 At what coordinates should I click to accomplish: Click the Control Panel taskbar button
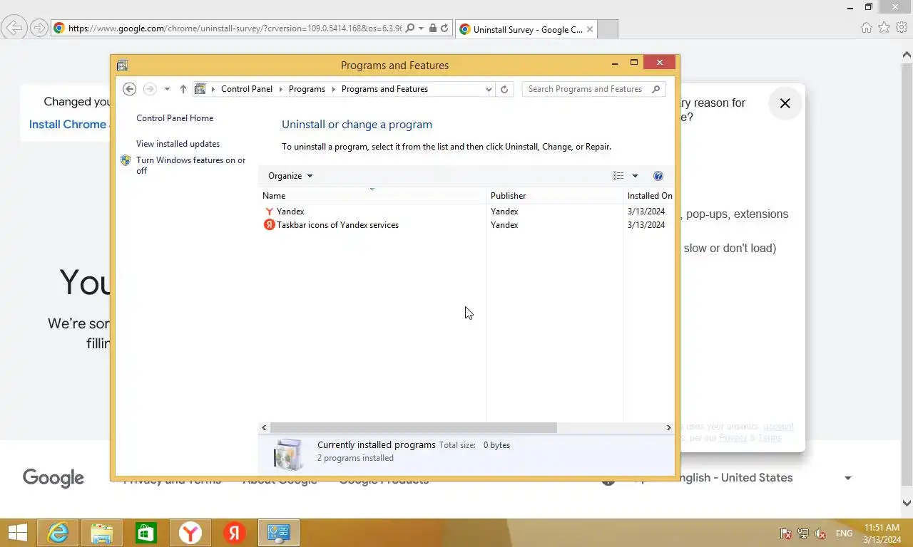279,533
